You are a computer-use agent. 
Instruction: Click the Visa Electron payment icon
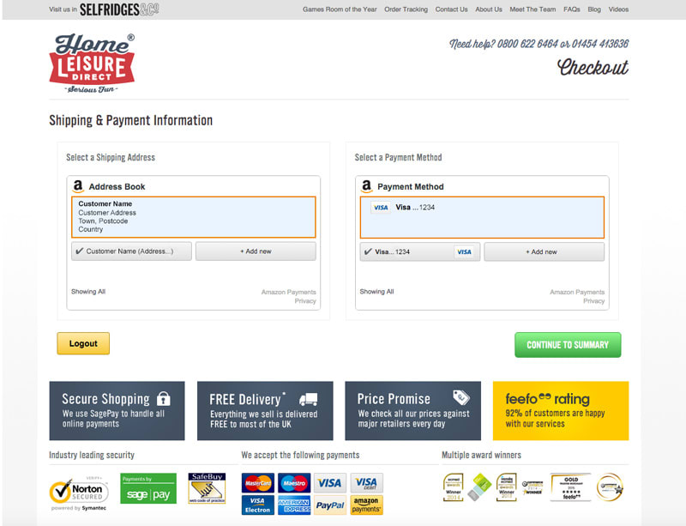coord(258,505)
